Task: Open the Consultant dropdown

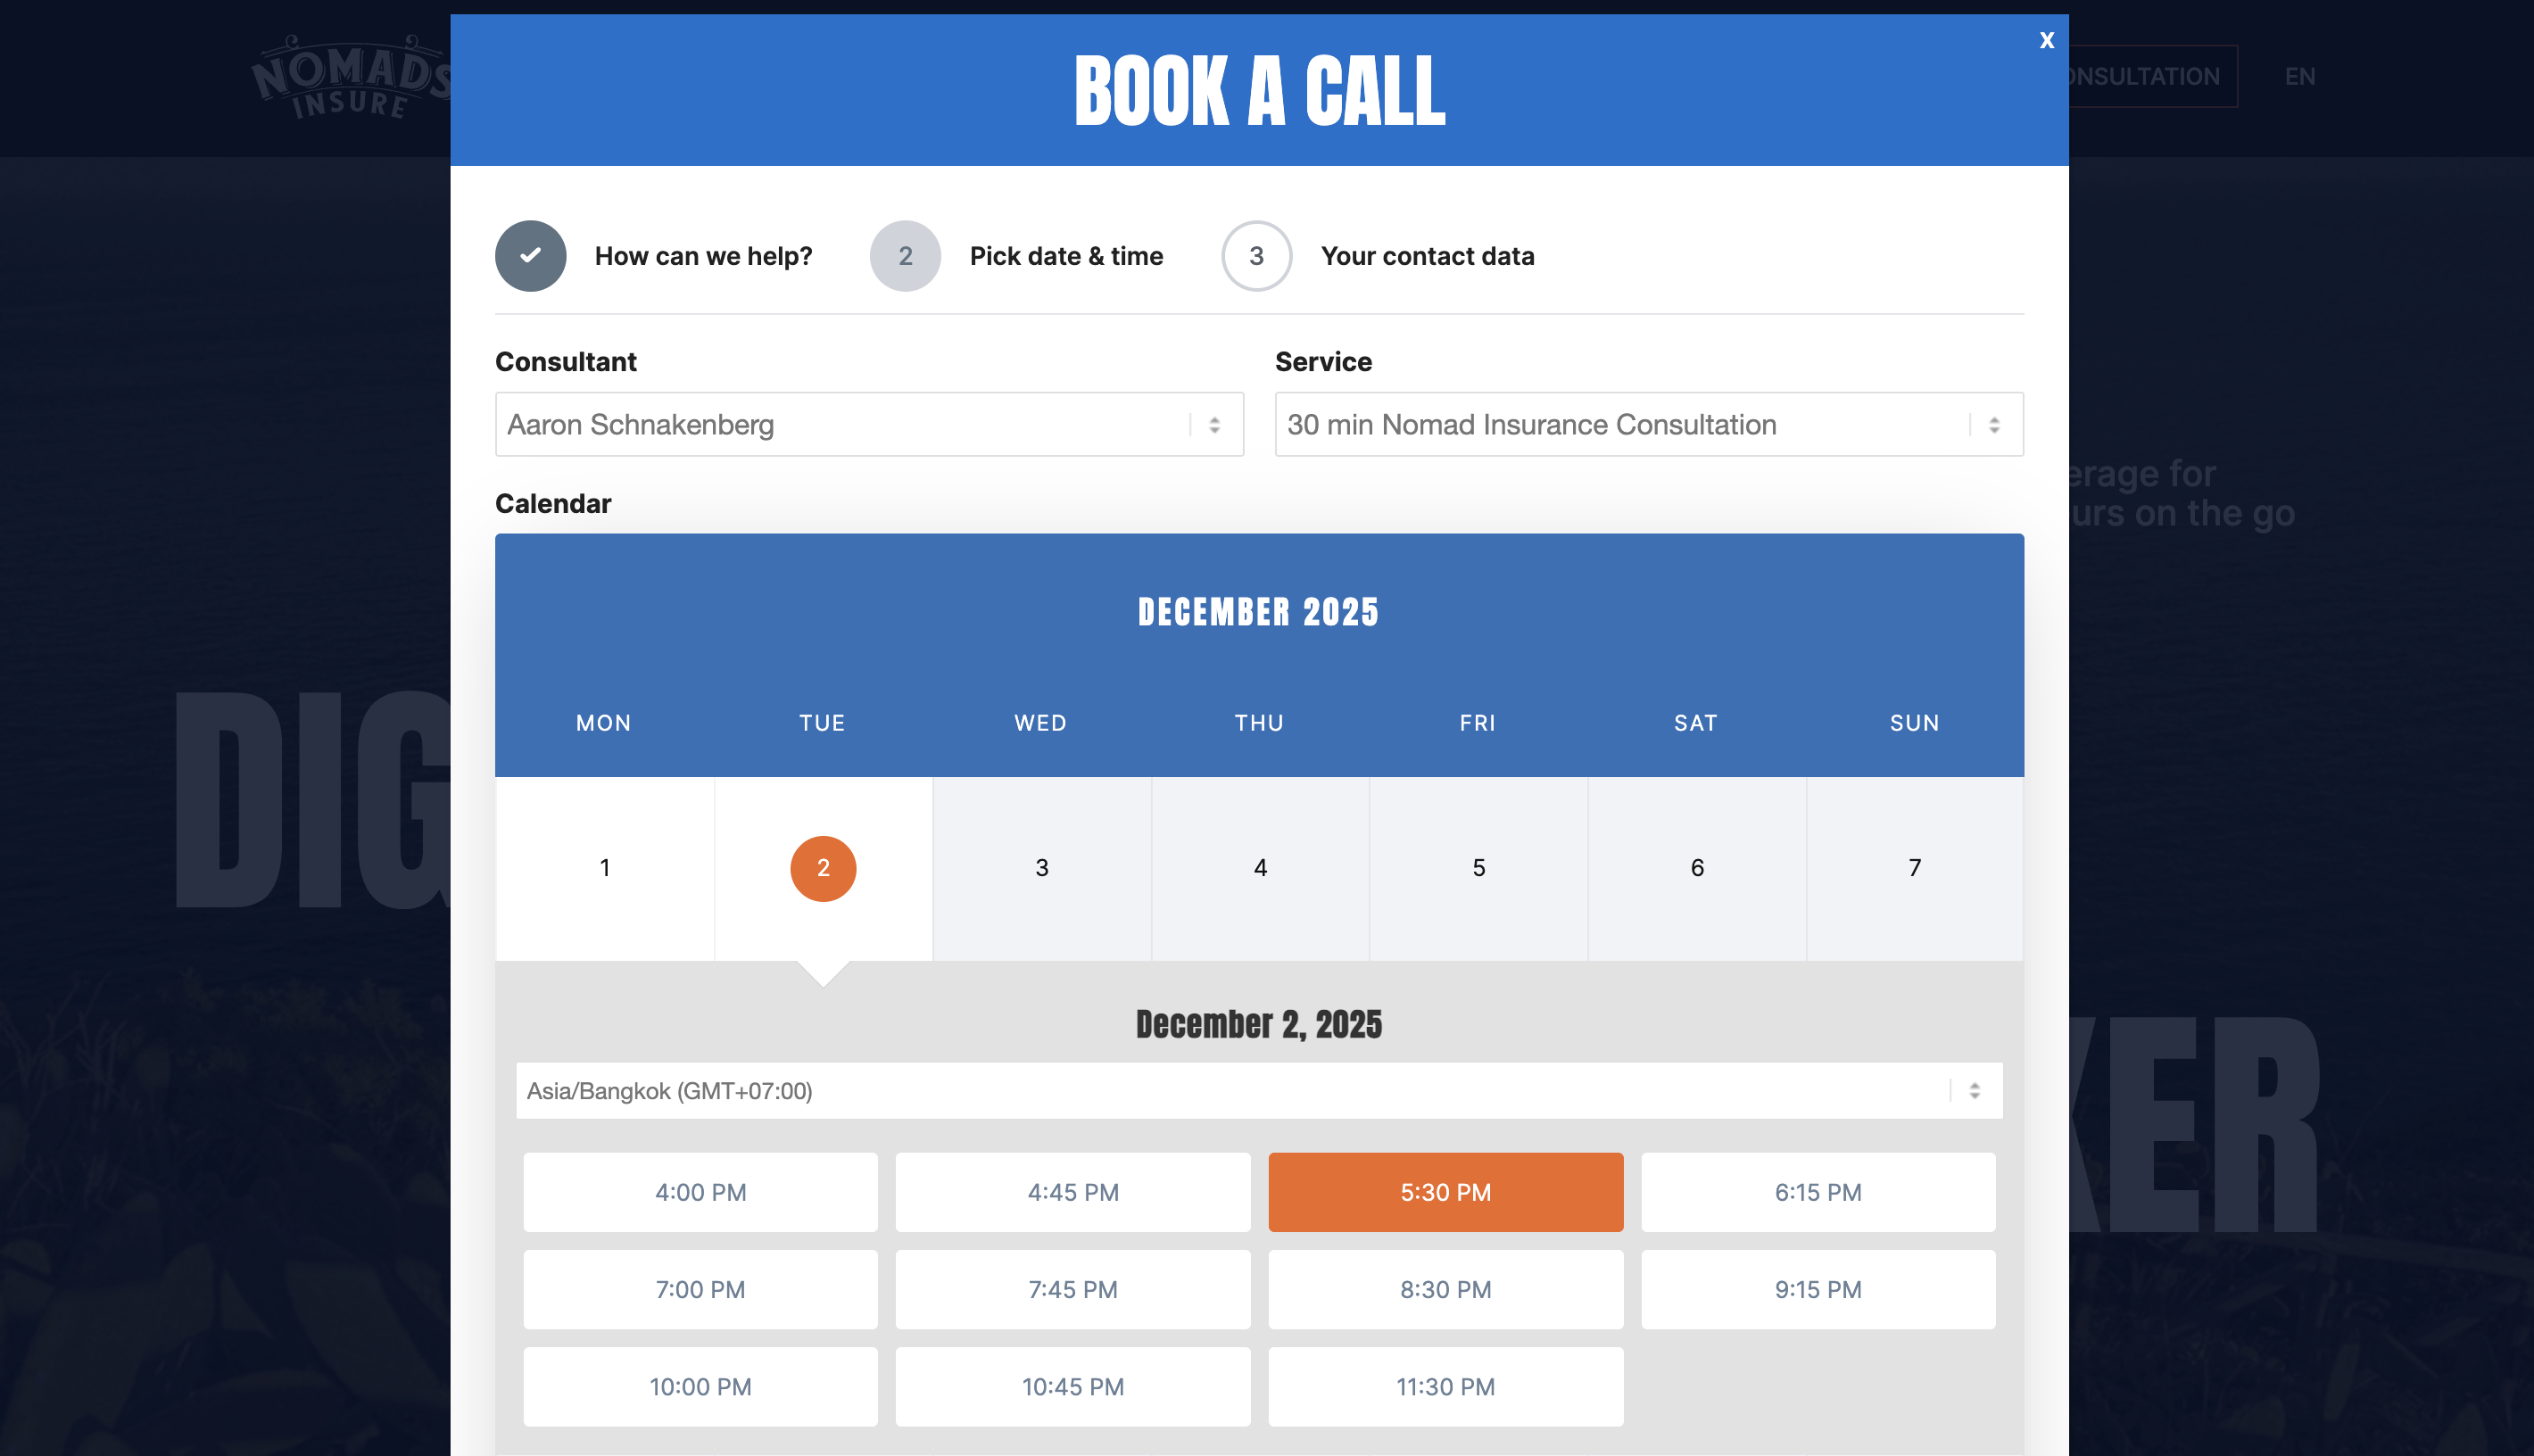Action: pos(869,425)
